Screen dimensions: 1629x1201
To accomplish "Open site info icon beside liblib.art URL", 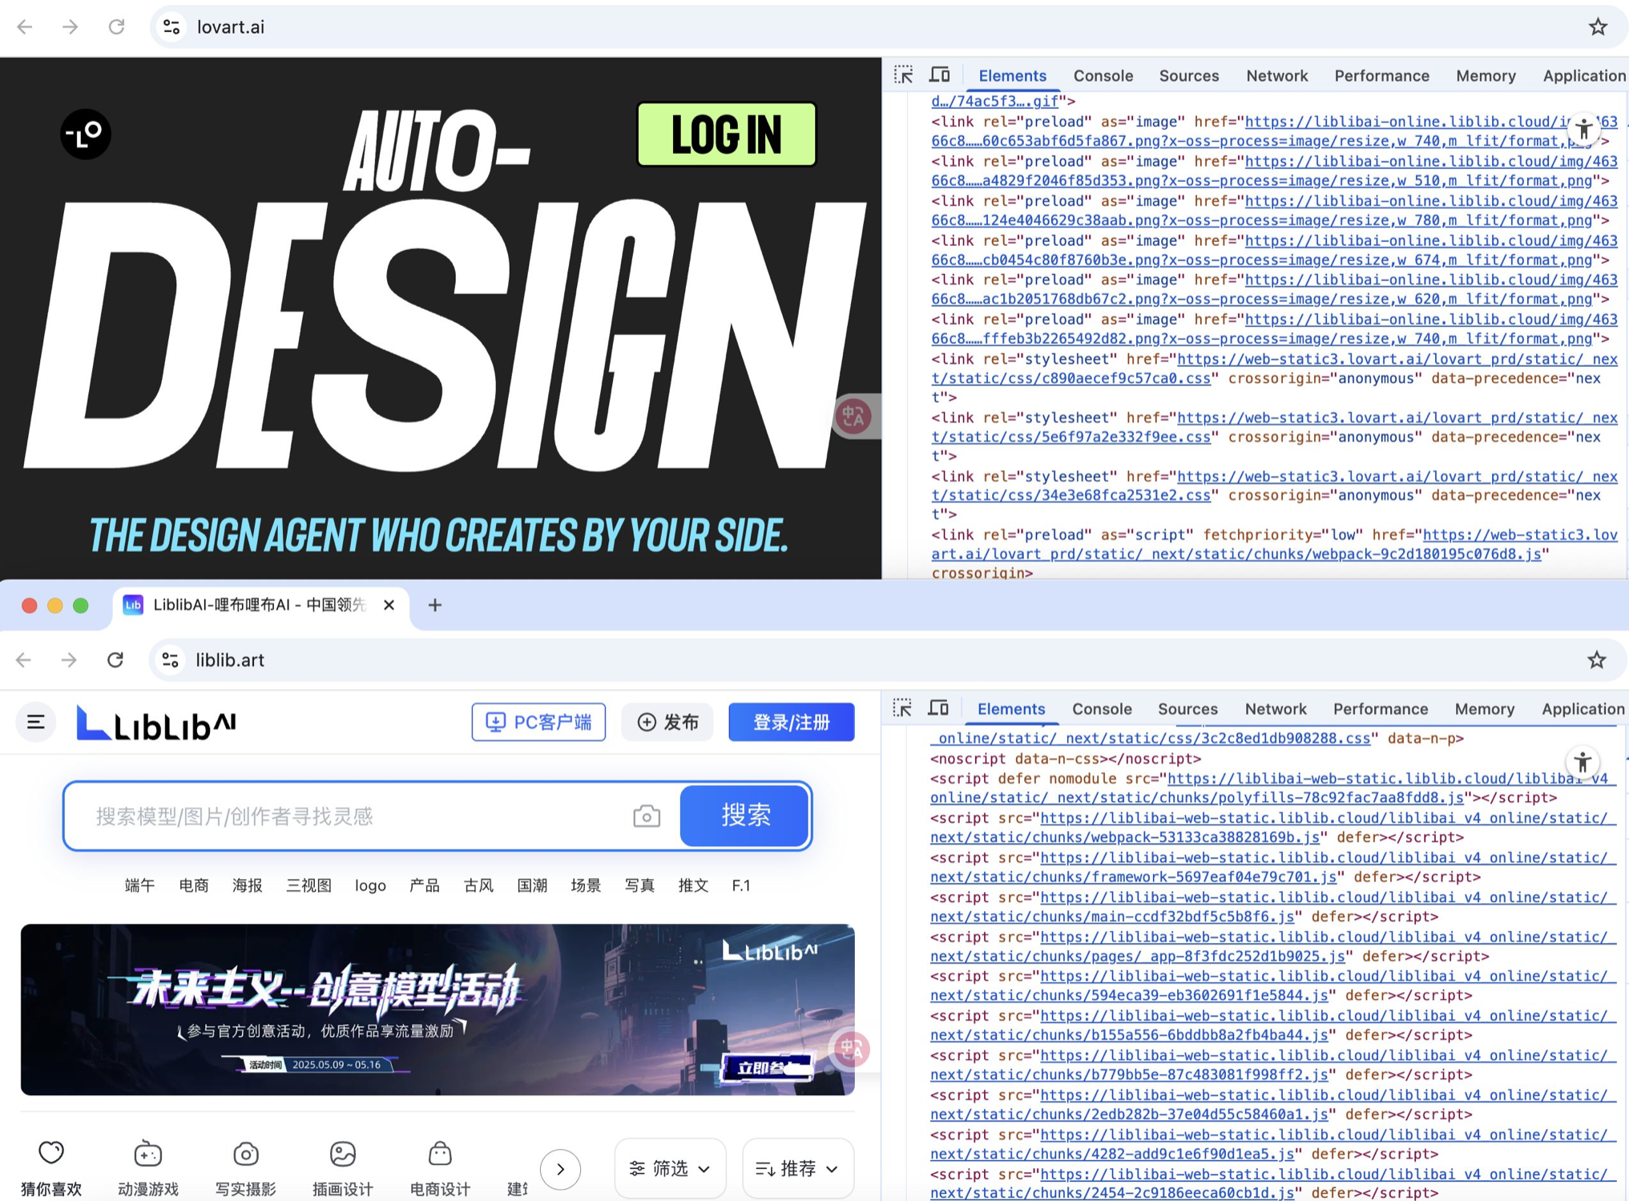I will pyautogui.click(x=171, y=659).
